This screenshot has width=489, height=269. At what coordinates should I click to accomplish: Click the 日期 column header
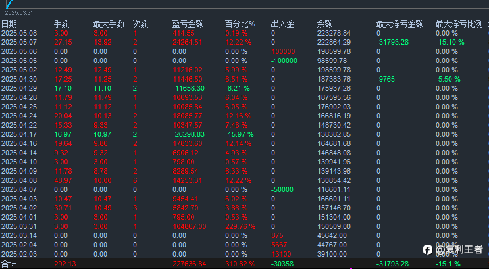coord(9,24)
